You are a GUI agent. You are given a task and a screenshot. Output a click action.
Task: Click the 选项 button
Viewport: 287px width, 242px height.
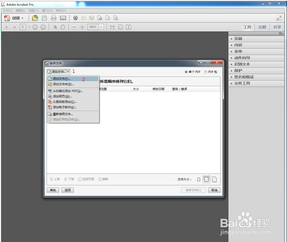67,190
